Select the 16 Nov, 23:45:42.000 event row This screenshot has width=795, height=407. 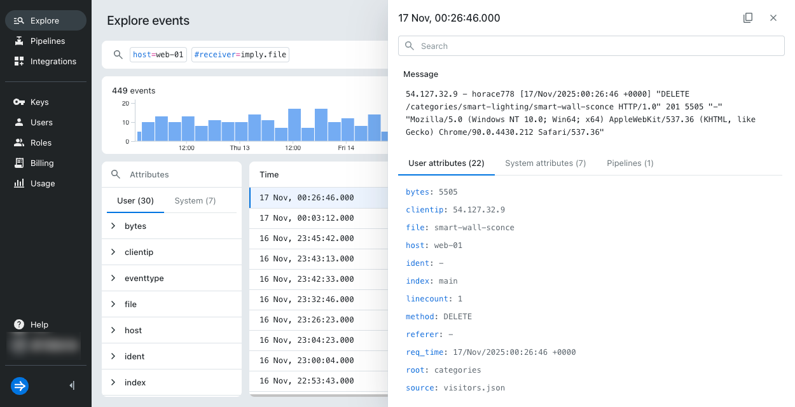[x=307, y=238]
